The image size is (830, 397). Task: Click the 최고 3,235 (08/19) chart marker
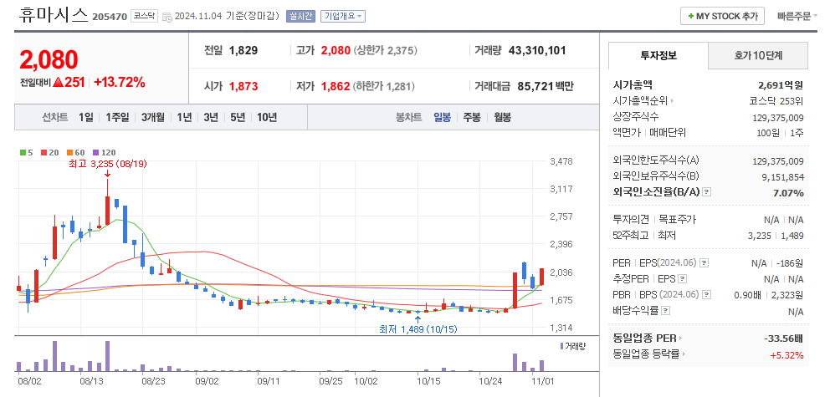coord(108,165)
